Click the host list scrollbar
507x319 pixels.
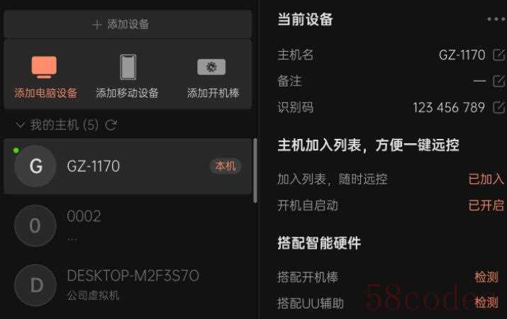click(x=255, y=170)
